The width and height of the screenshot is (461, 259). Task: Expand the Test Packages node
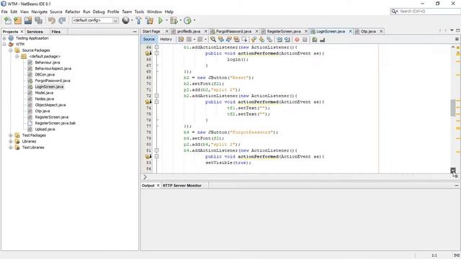click(11, 135)
